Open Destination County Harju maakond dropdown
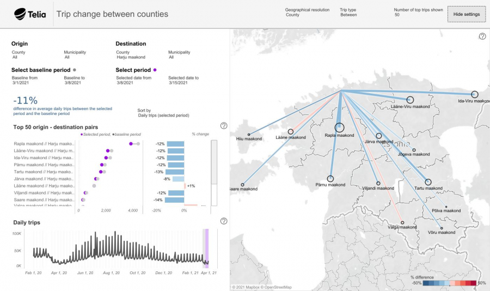 pyautogui.click(x=131, y=57)
